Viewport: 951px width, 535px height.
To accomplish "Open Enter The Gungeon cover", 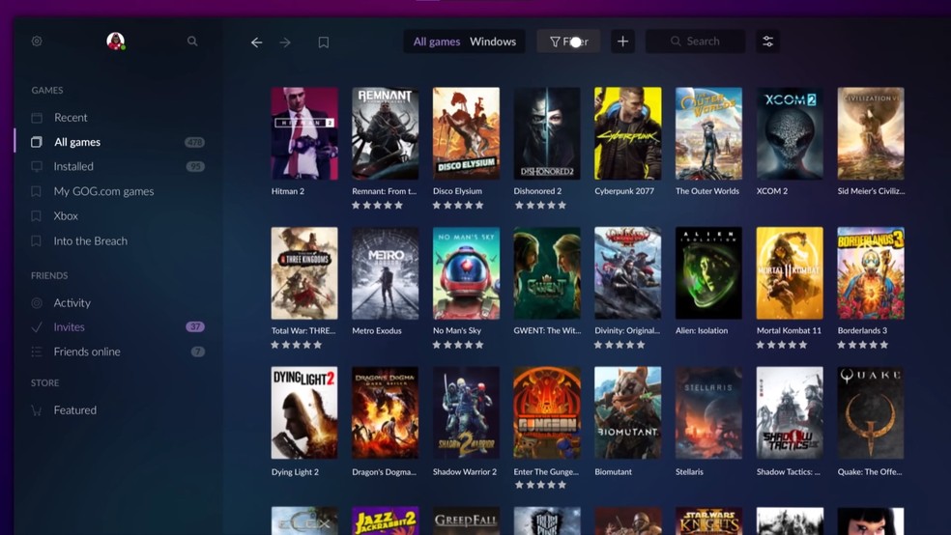I will click(x=547, y=412).
